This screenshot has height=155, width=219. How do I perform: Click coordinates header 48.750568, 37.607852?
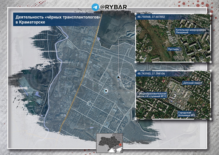(x=151, y=17)
